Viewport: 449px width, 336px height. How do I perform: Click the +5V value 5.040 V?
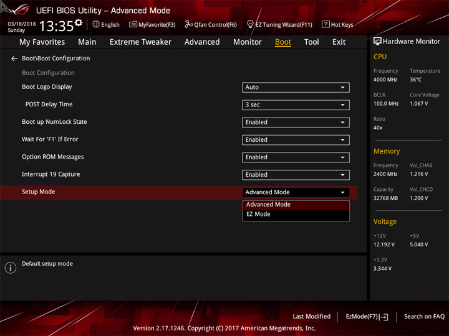point(419,245)
